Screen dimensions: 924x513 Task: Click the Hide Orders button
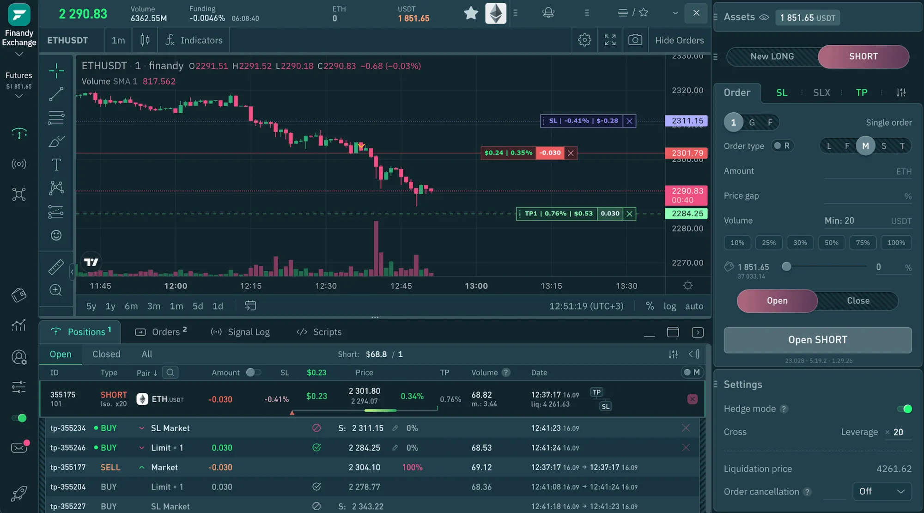[x=679, y=40]
